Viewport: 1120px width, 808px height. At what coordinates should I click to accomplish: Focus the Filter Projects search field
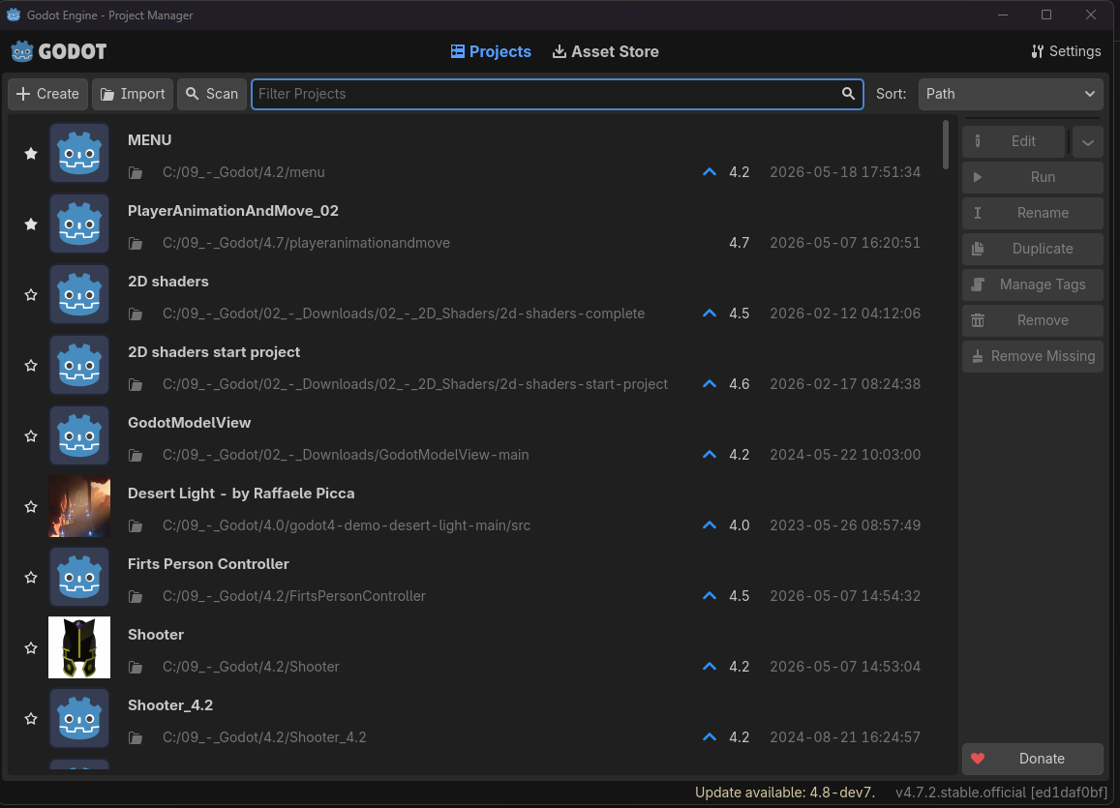click(558, 94)
